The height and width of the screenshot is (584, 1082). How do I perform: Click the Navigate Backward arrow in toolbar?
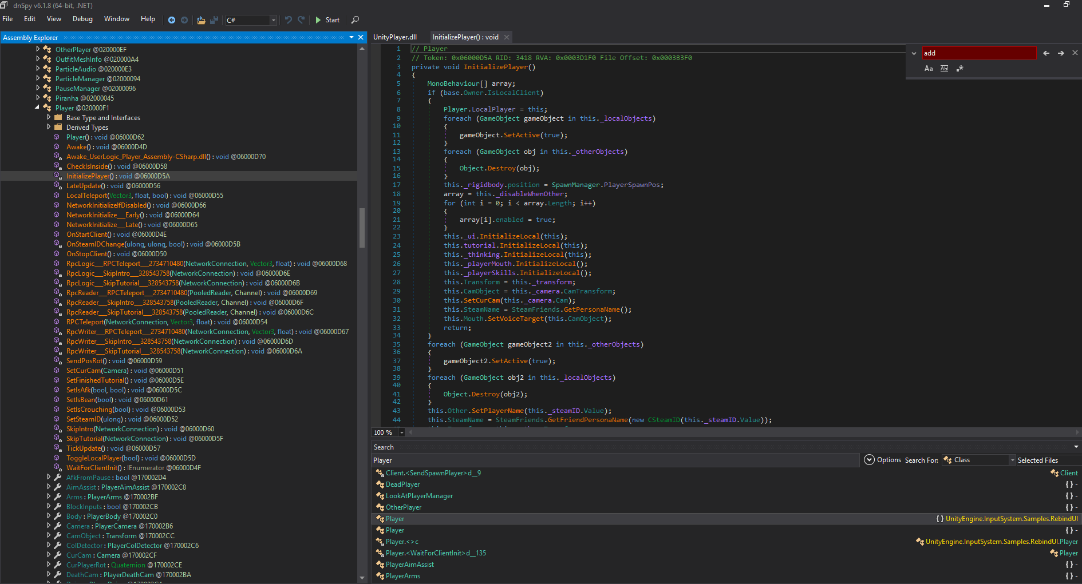tap(172, 20)
